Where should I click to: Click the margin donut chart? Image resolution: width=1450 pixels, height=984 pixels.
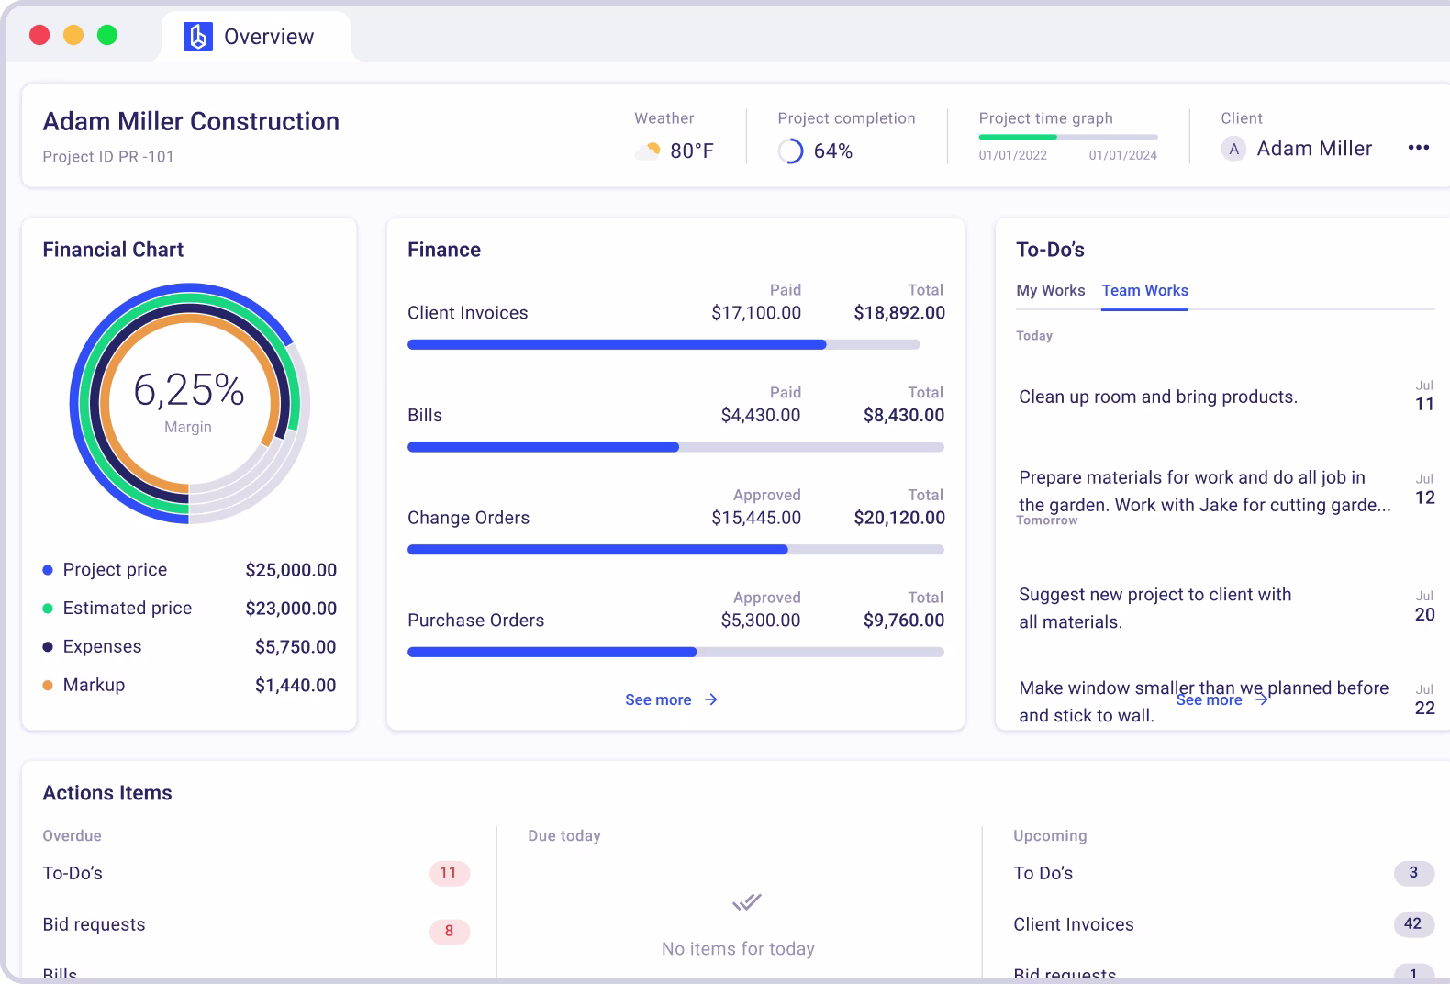tap(189, 404)
